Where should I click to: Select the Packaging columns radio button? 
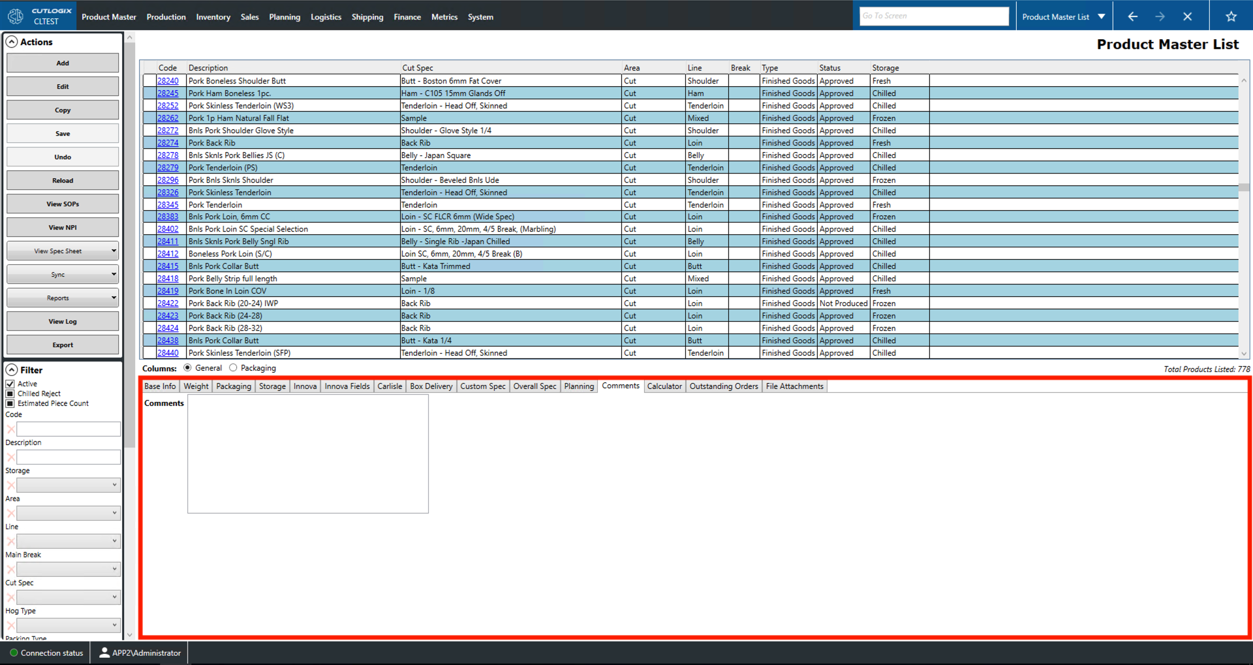234,367
